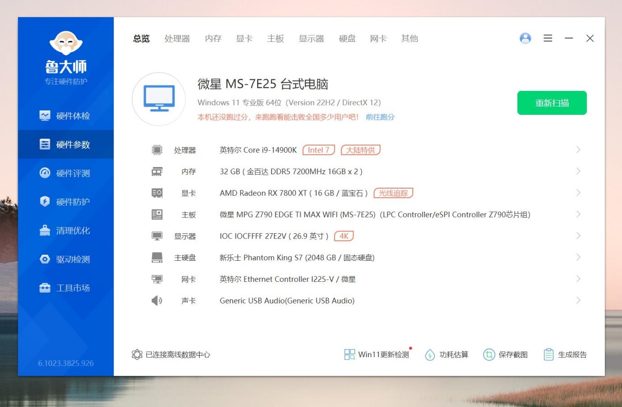622x407 pixels.
Task: Click version number 6.1023.3825.926
Action: point(66,363)
